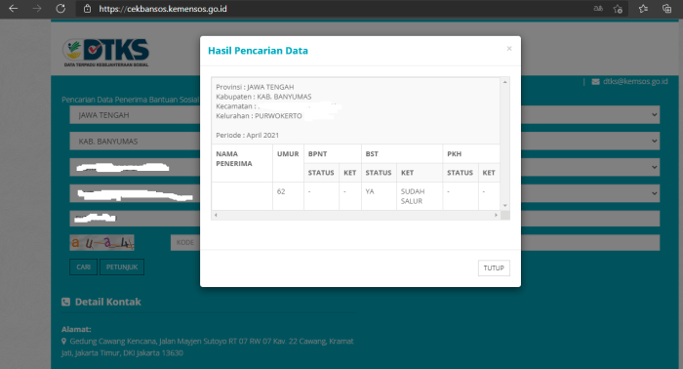
Task: Open the favorites list icon
Action: point(643,9)
